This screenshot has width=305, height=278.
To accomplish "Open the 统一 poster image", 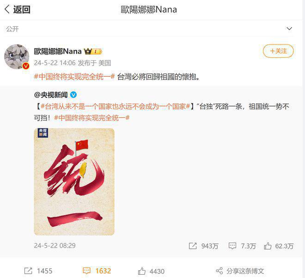I will [74, 181].
